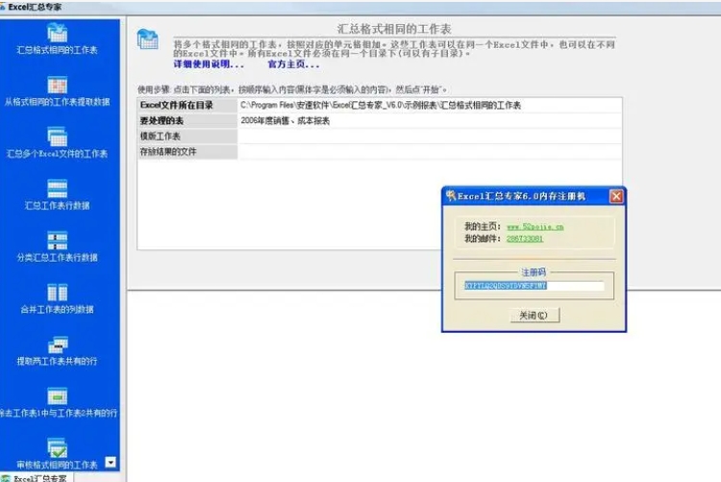Click the 2006年度销售、成本报表 value
This screenshot has height=482, width=721.
pyautogui.click(x=286, y=120)
